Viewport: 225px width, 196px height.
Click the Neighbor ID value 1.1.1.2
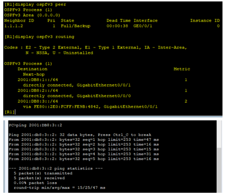[x=13, y=26]
